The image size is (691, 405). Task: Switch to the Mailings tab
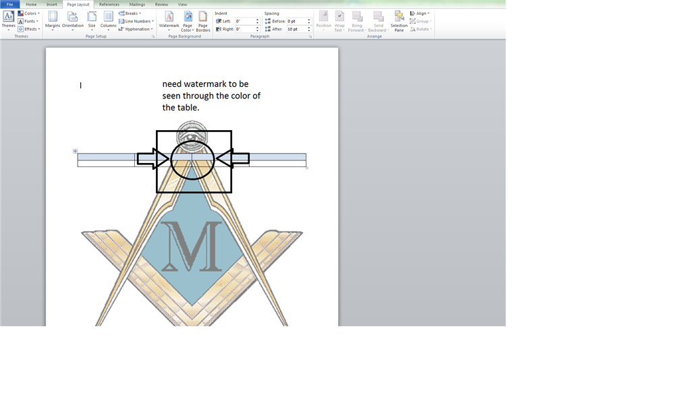click(x=137, y=5)
